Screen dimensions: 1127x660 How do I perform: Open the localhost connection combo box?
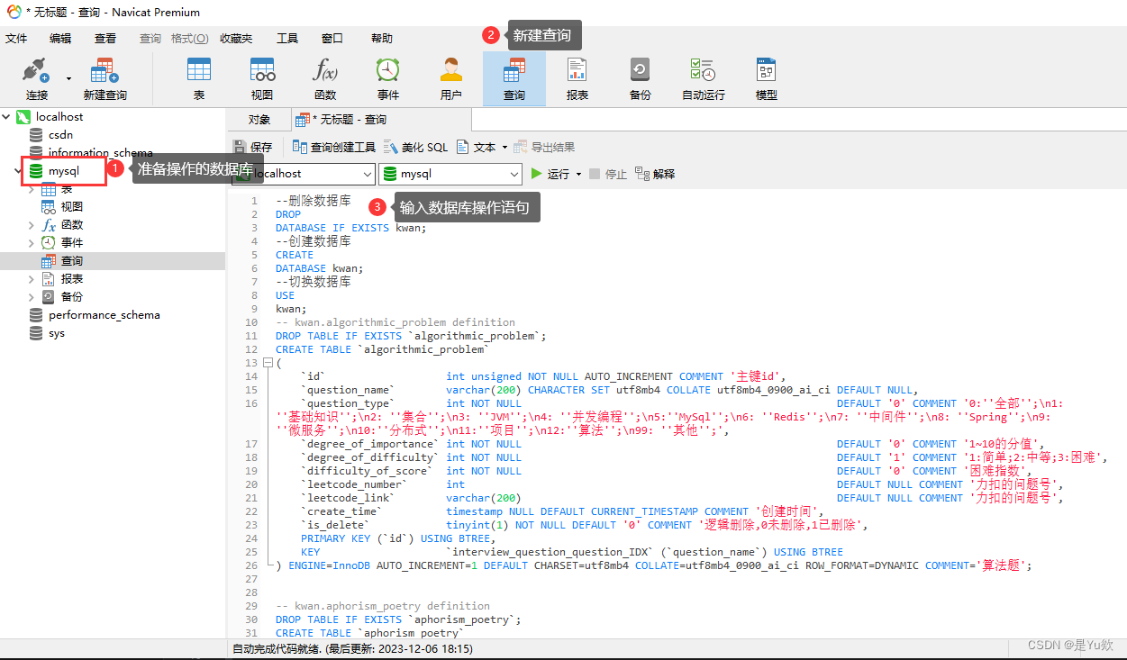[304, 174]
